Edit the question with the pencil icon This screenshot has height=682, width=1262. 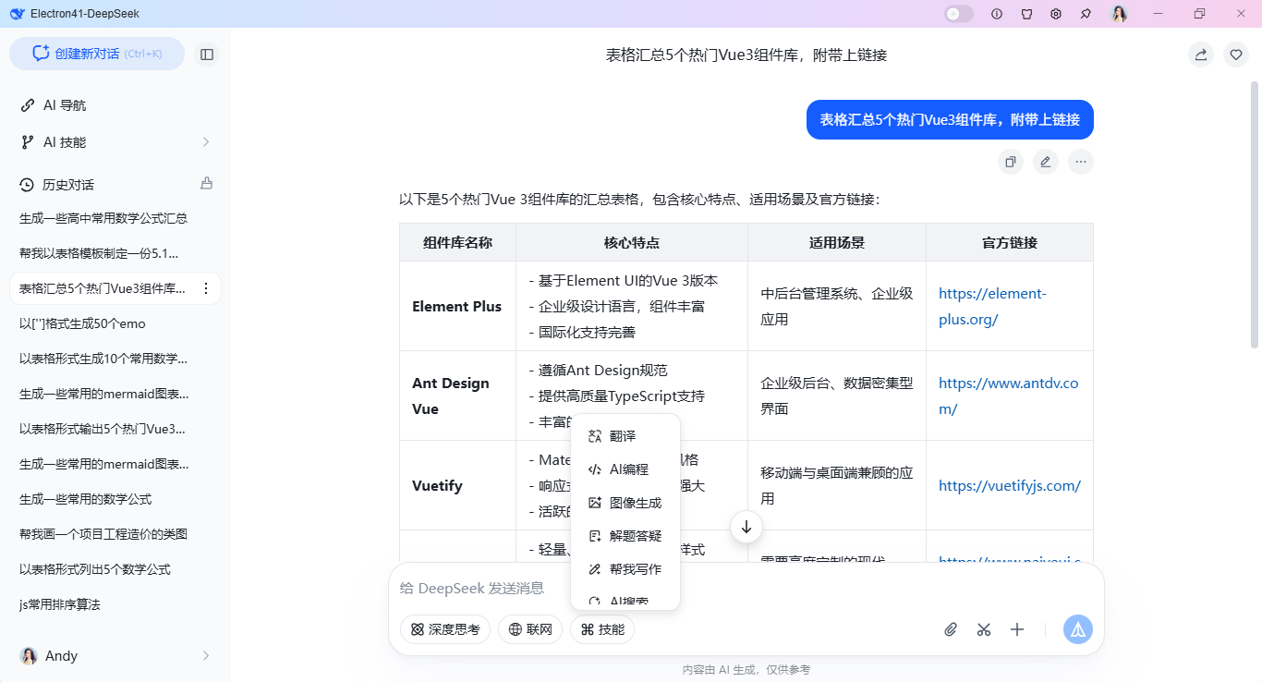(x=1045, y=161)
